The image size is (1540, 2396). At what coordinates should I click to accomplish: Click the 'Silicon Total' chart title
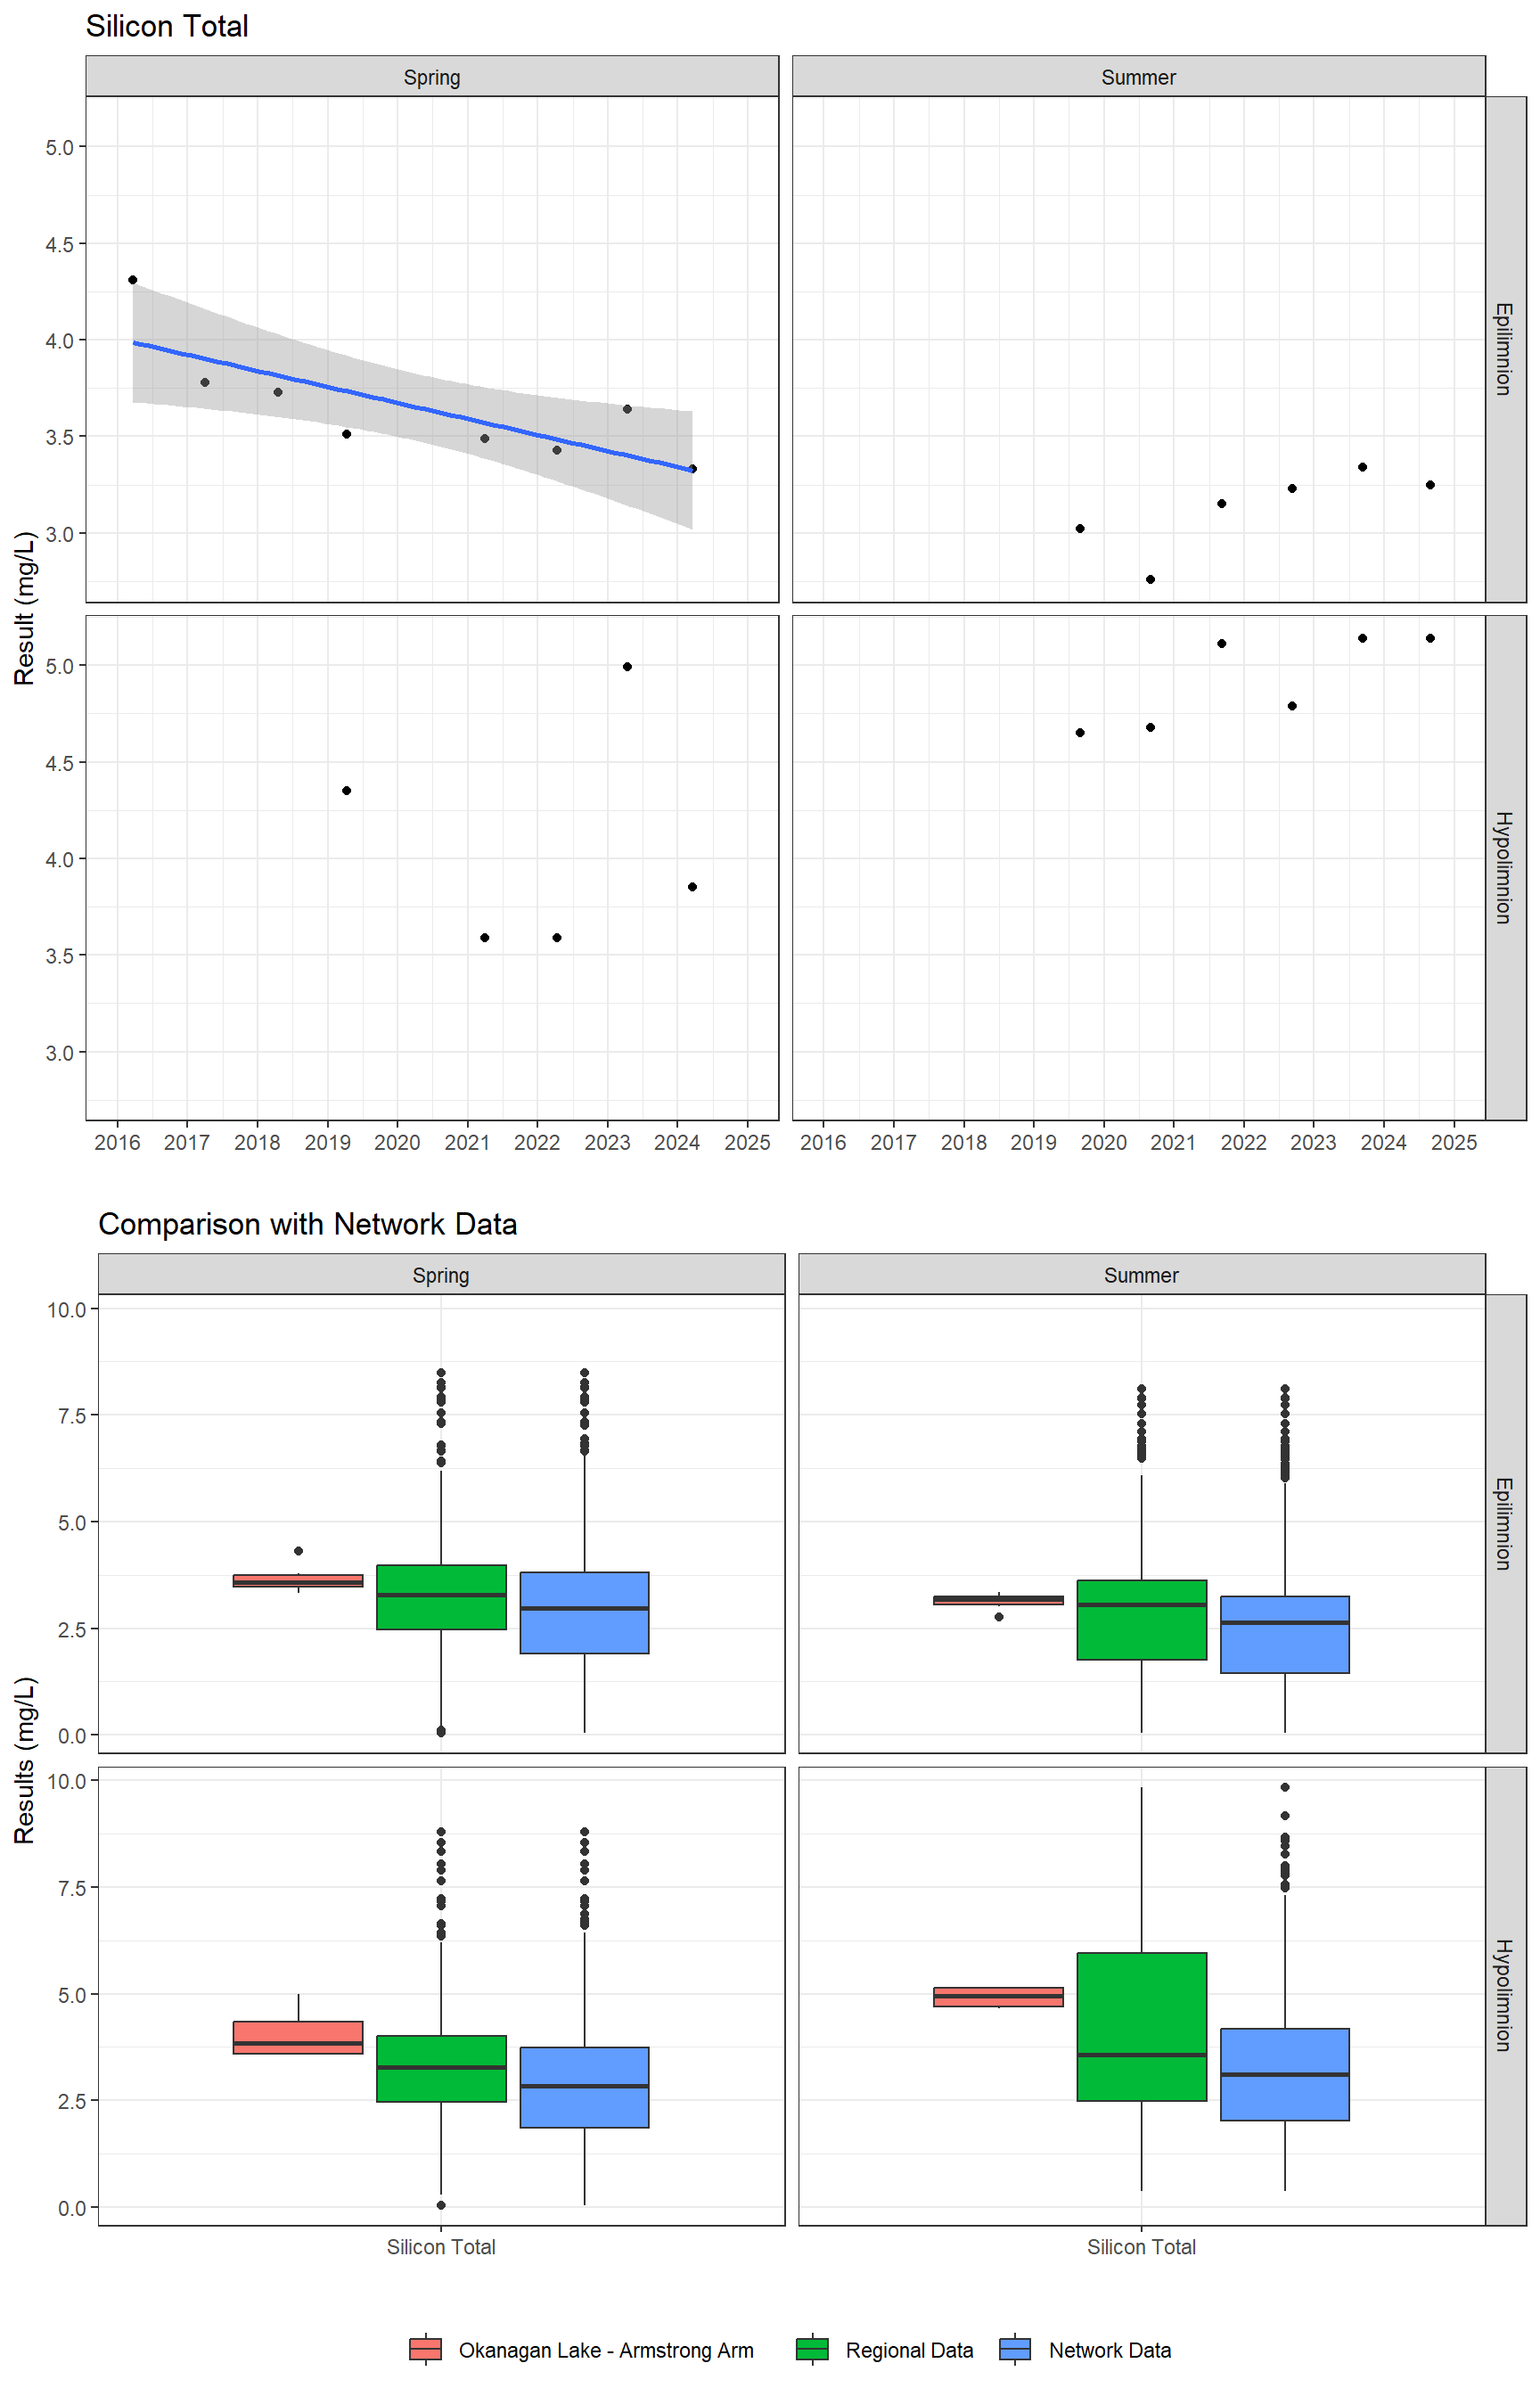[167, 26]
